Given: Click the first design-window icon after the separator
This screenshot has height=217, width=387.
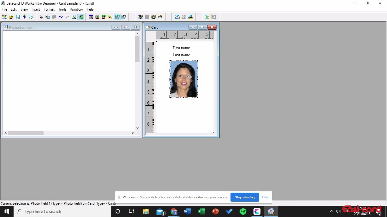Looking at the screenshot, I should tap(91, 17).
